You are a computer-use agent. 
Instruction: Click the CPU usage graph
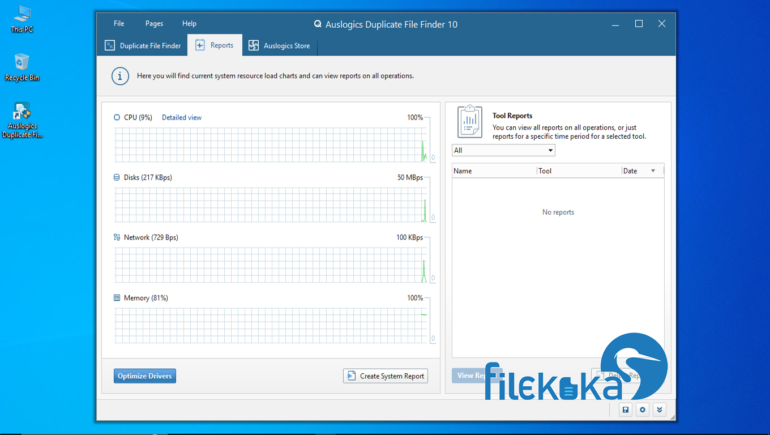tap(271, 145)
